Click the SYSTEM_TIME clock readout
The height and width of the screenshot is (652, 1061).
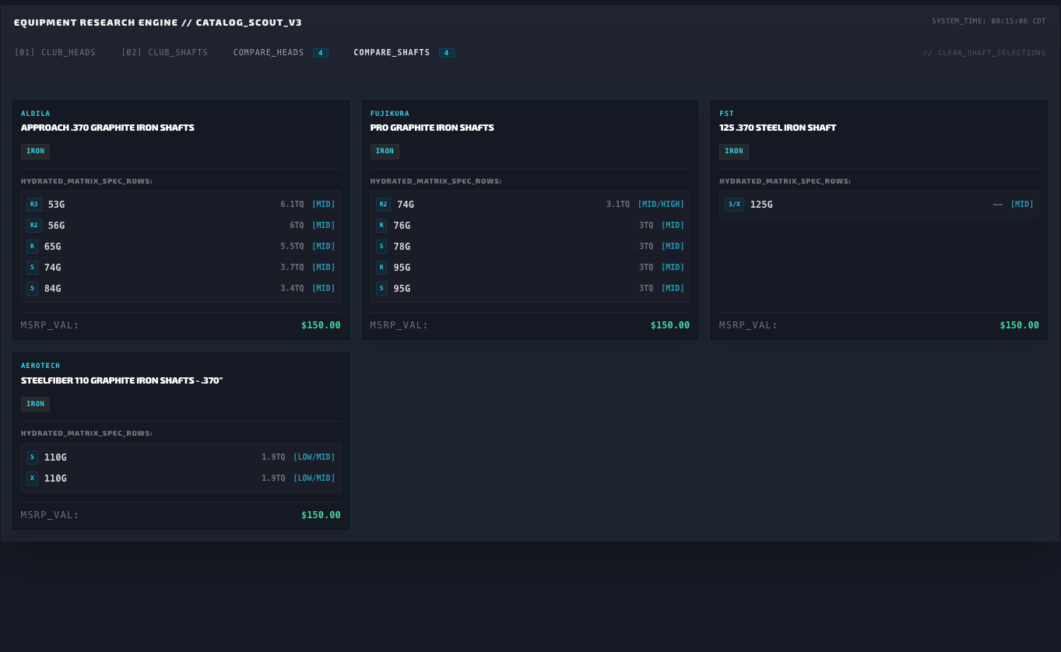(989, 21)
